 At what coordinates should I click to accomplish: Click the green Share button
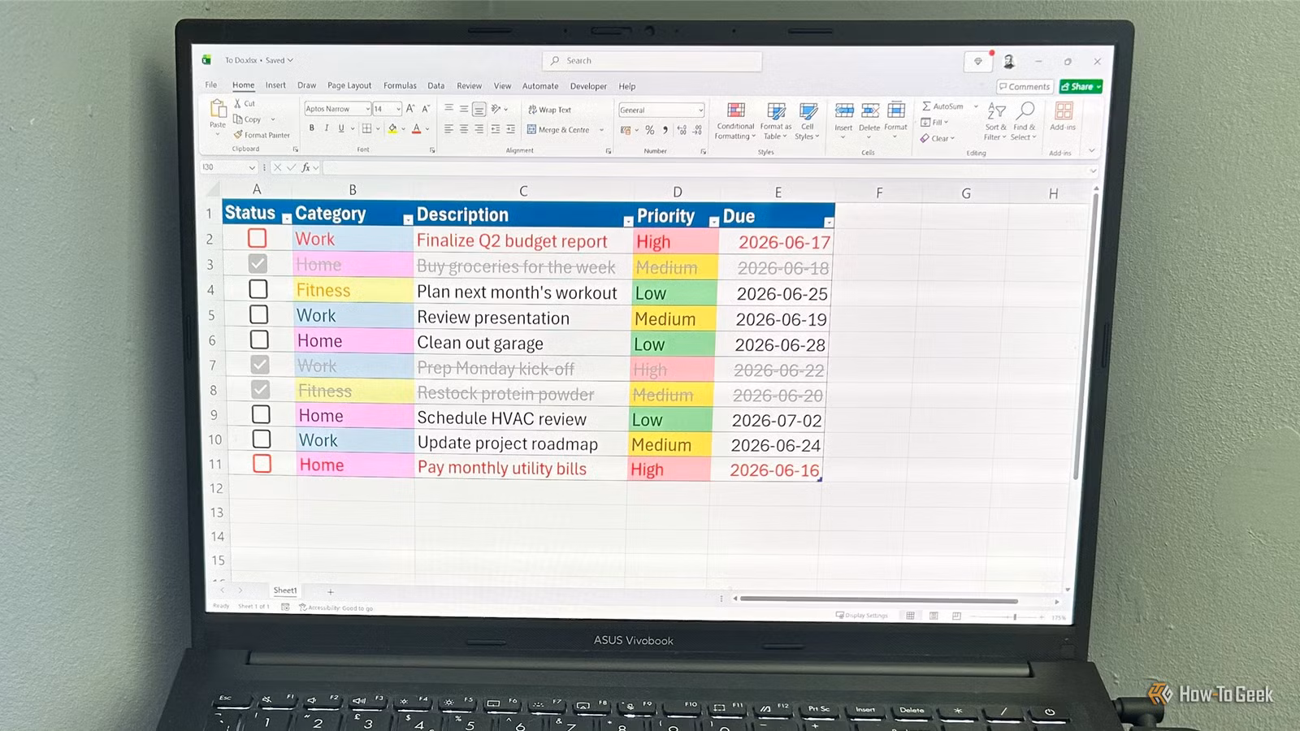[1081, 87]
